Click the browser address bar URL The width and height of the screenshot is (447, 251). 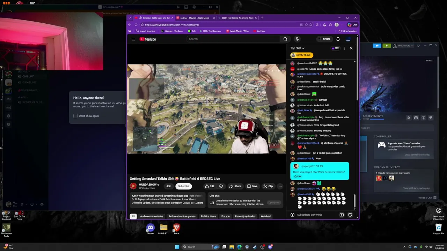172,25
